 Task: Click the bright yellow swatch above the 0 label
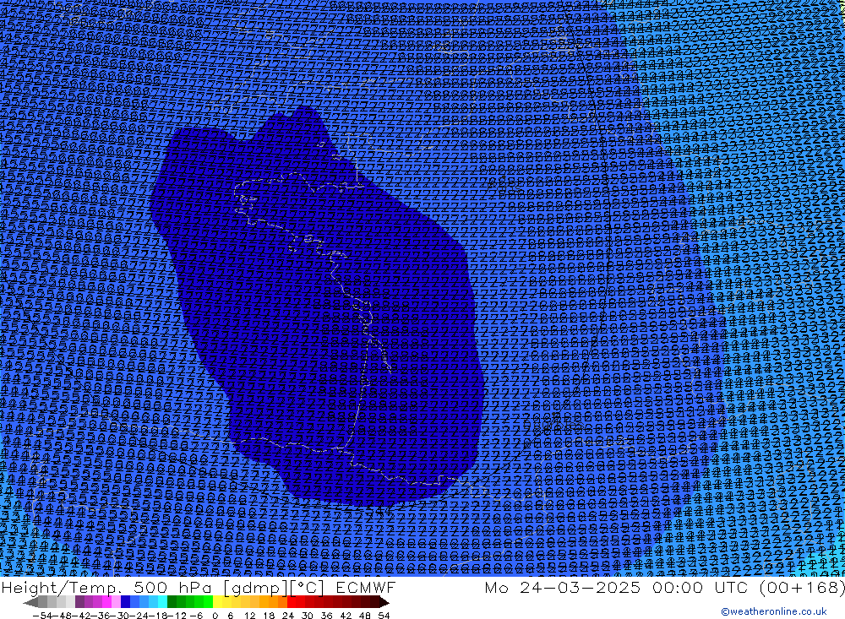pos(217,602)
